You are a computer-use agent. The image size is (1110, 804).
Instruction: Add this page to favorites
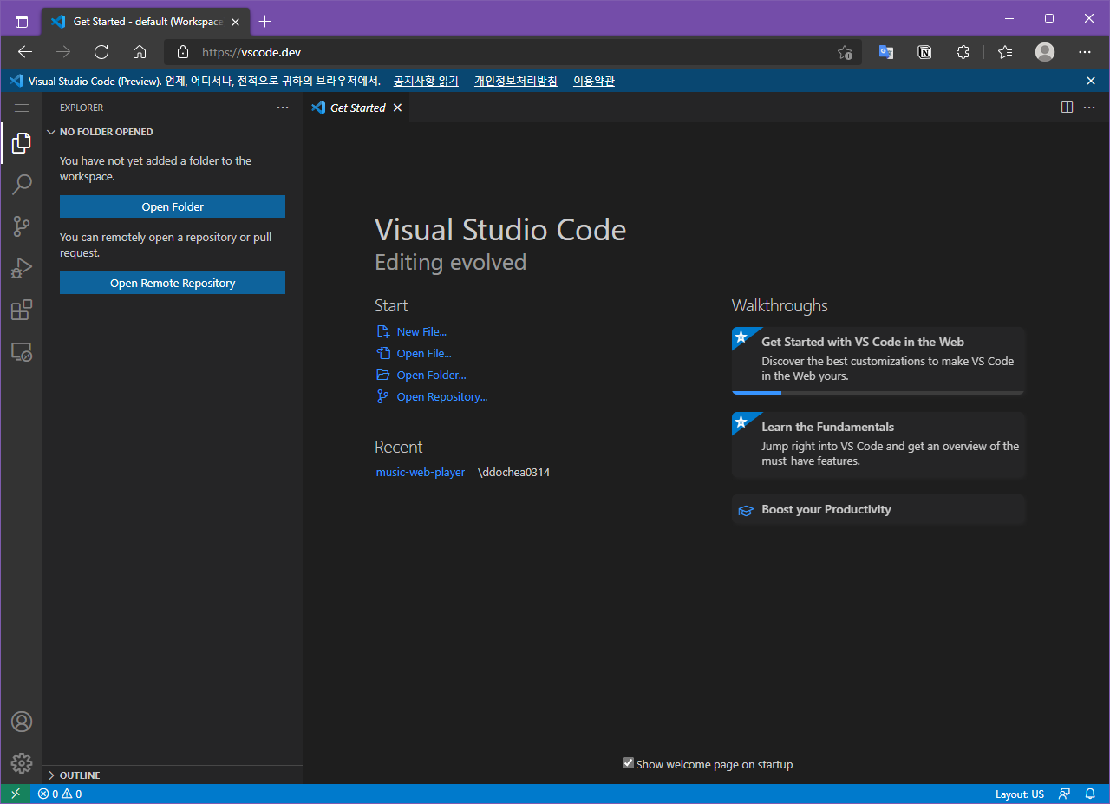[845, 52]
